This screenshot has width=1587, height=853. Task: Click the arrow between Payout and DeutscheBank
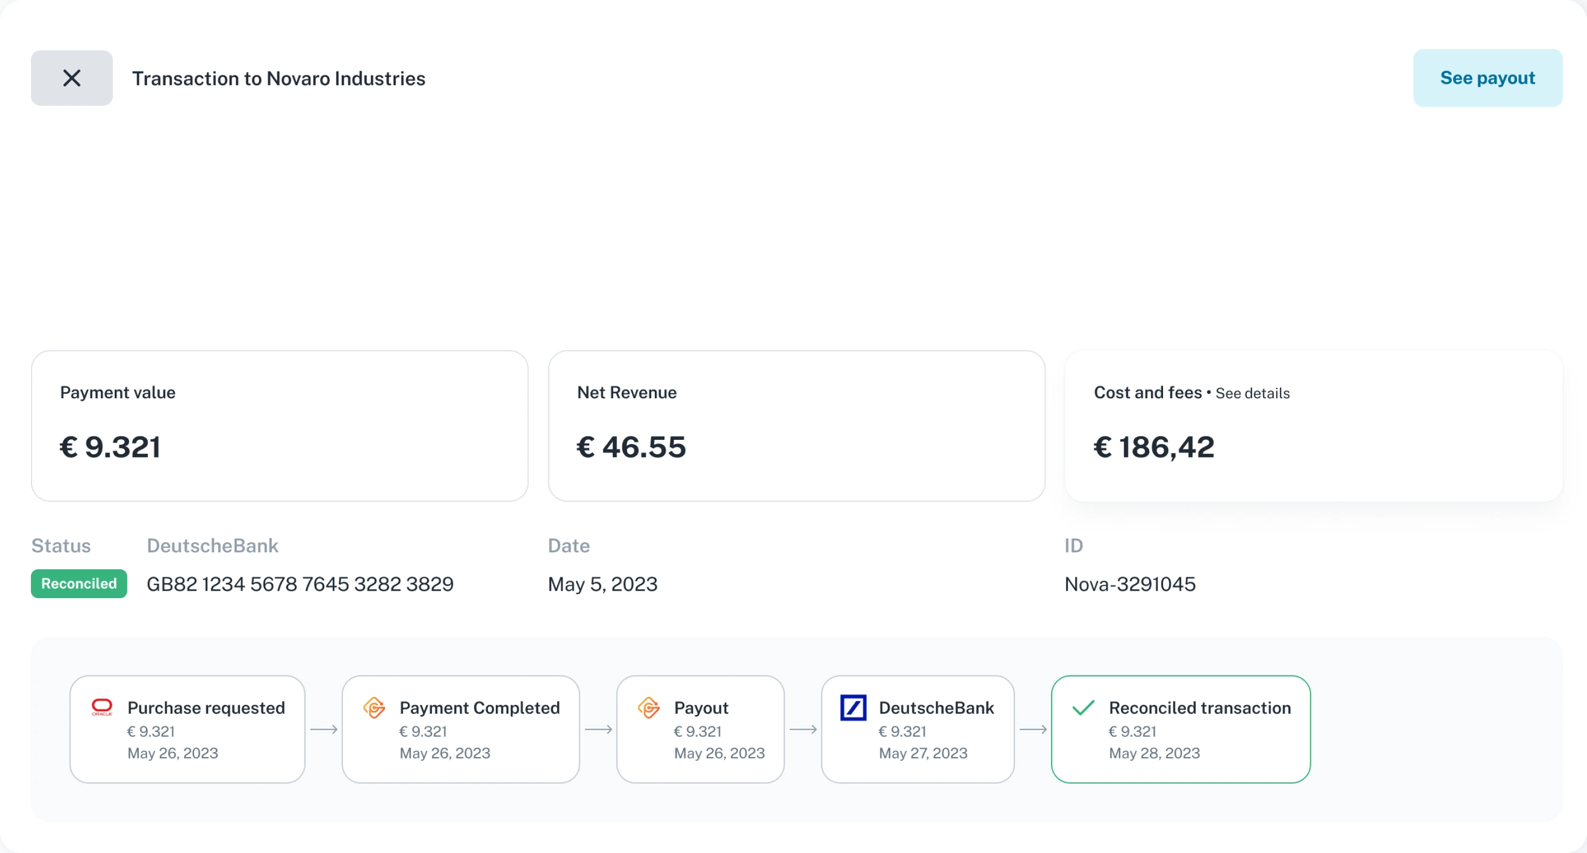coord(803,729)
